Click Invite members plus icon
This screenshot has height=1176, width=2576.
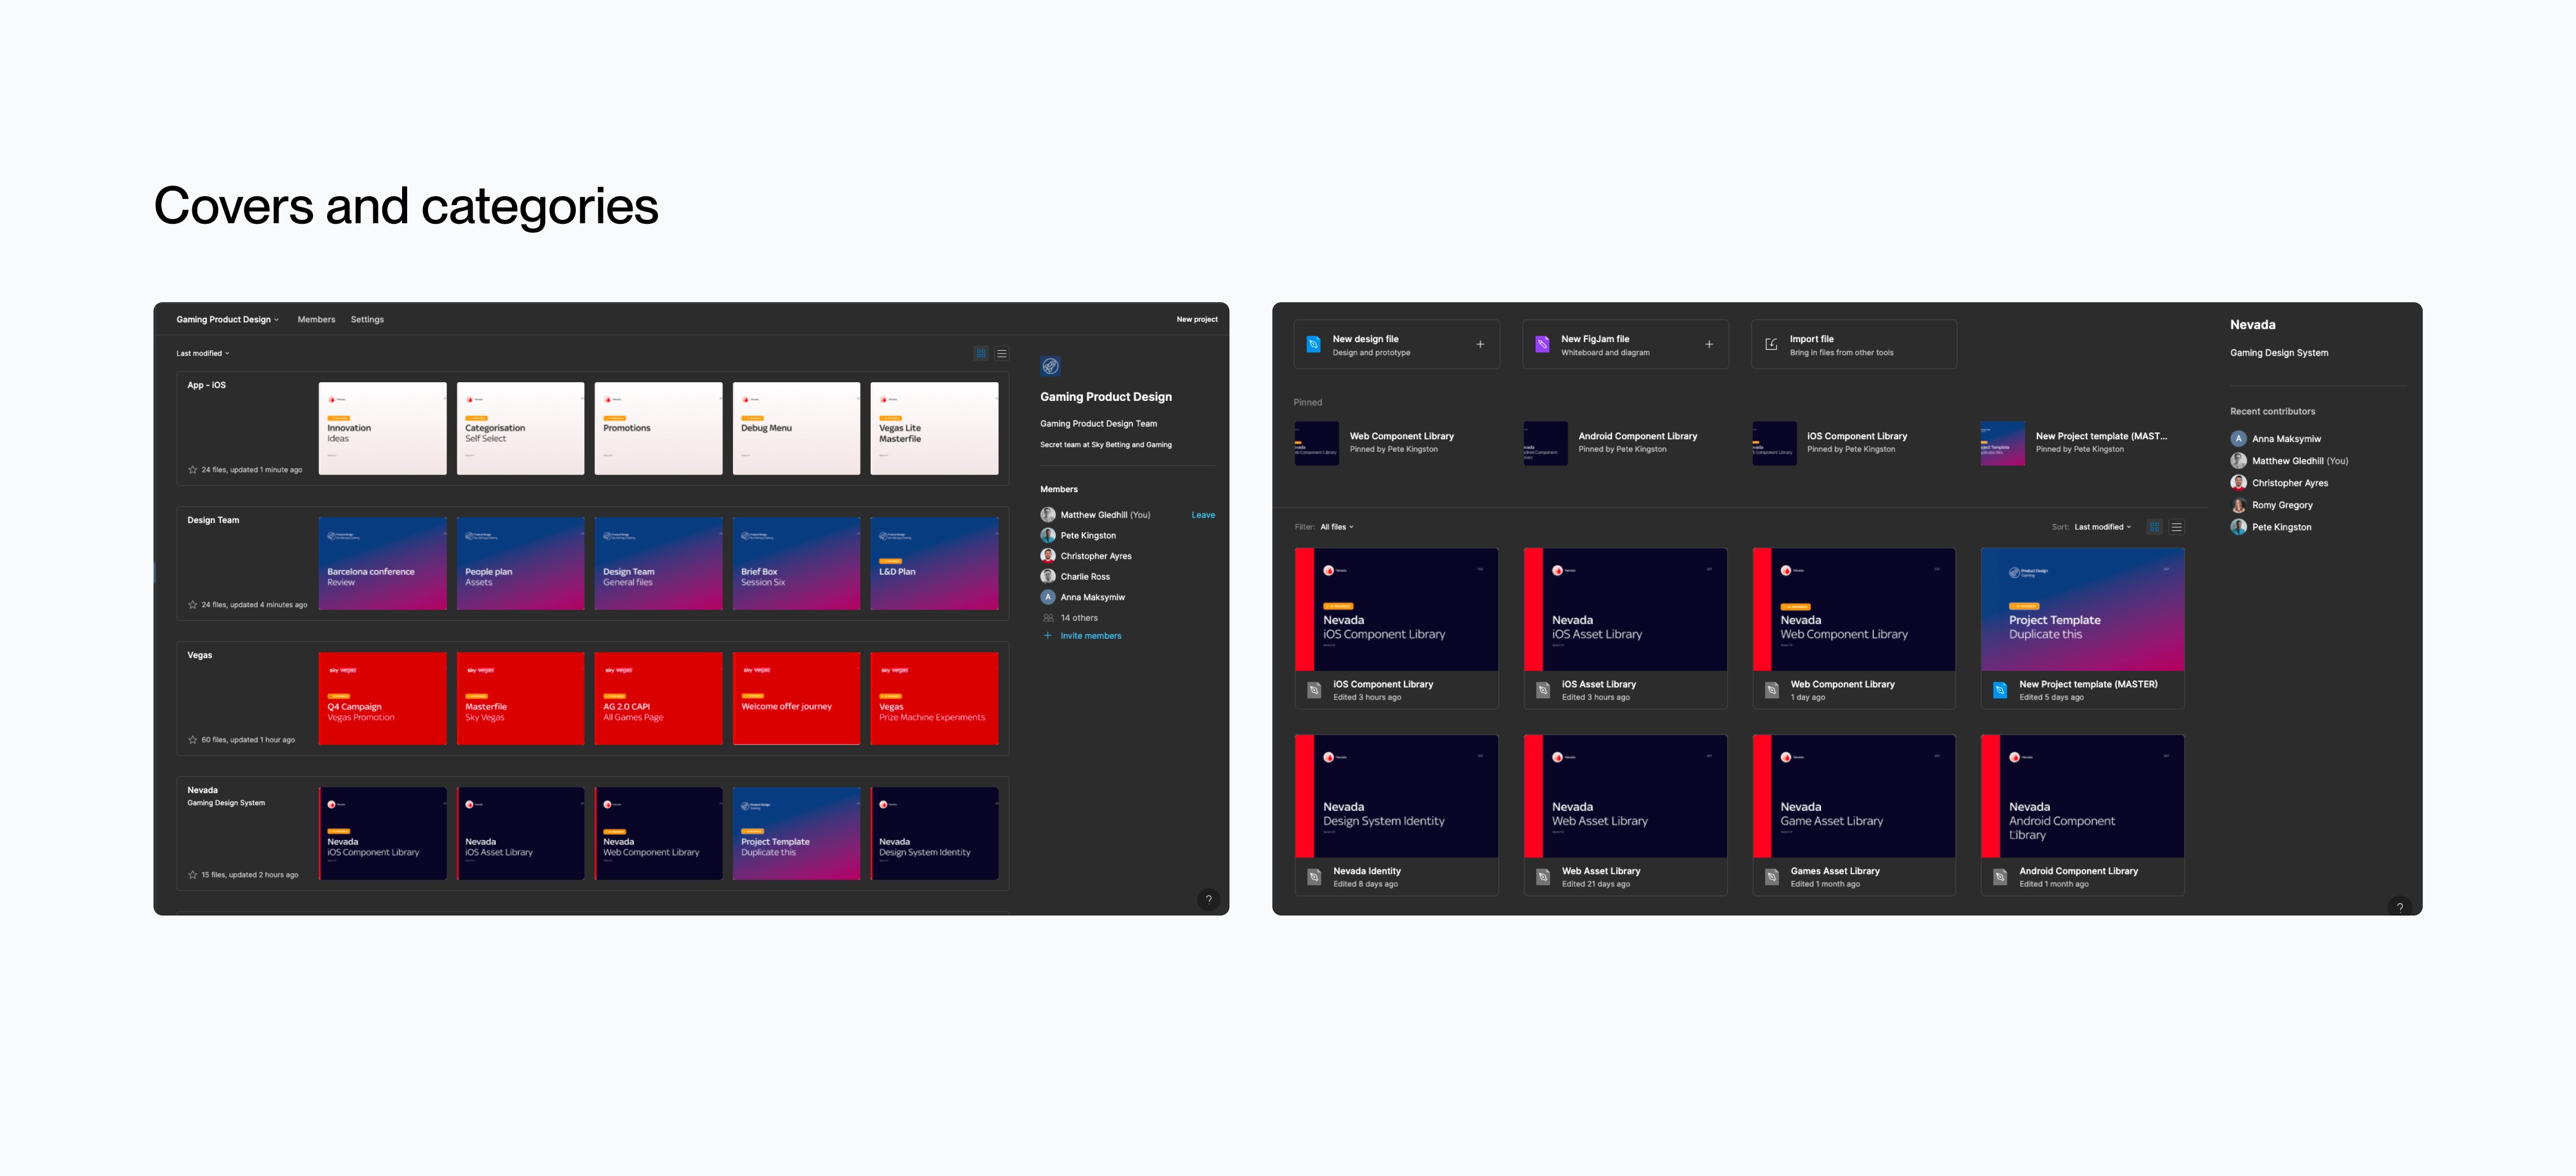pos(1048,635)
